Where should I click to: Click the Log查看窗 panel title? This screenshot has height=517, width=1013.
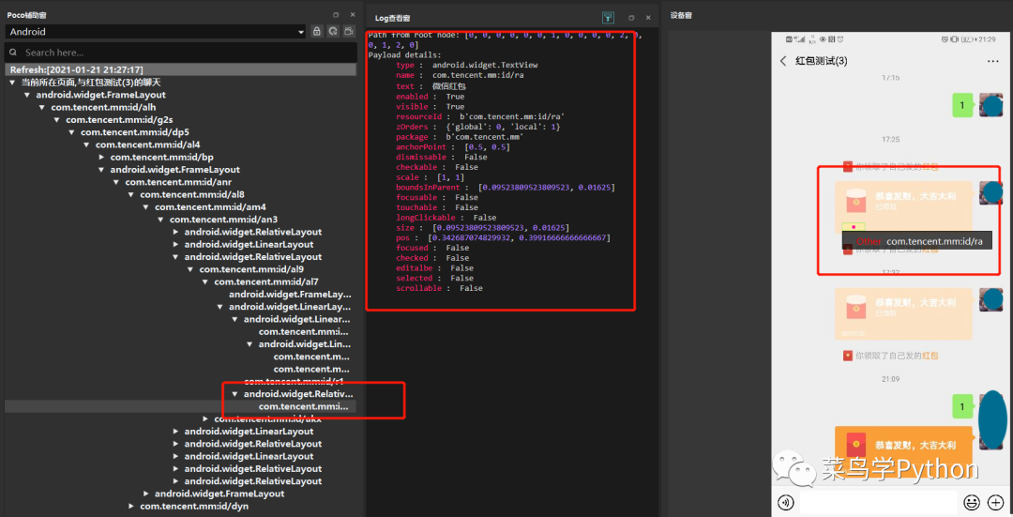(393, 18)
